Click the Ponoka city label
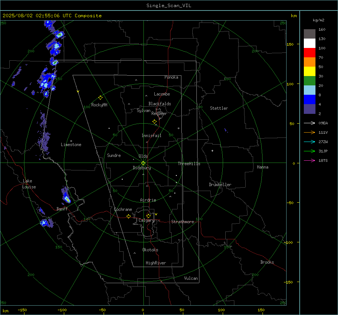 click(171, 77)
